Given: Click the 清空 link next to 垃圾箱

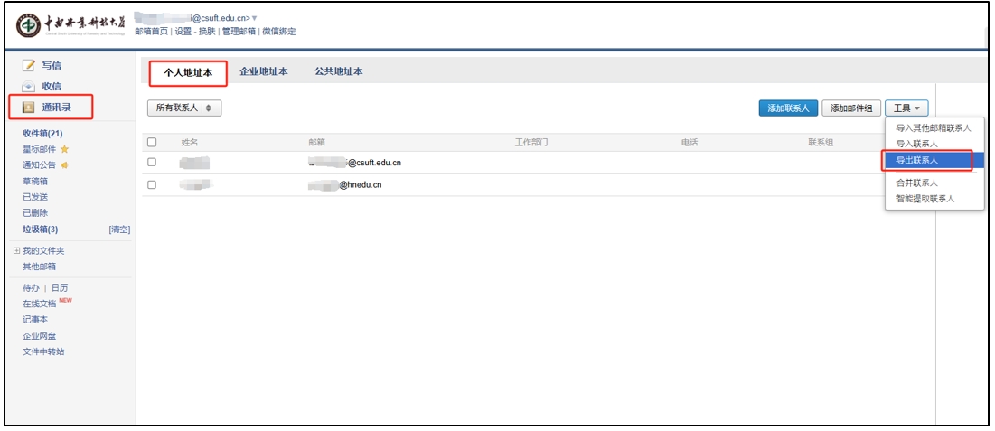Looking at the screenshot, I should [x=119, y=230].
